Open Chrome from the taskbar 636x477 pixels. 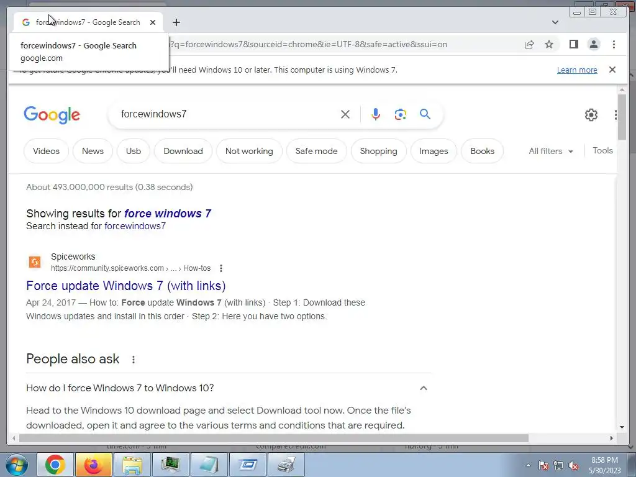(x=55, y=465)
